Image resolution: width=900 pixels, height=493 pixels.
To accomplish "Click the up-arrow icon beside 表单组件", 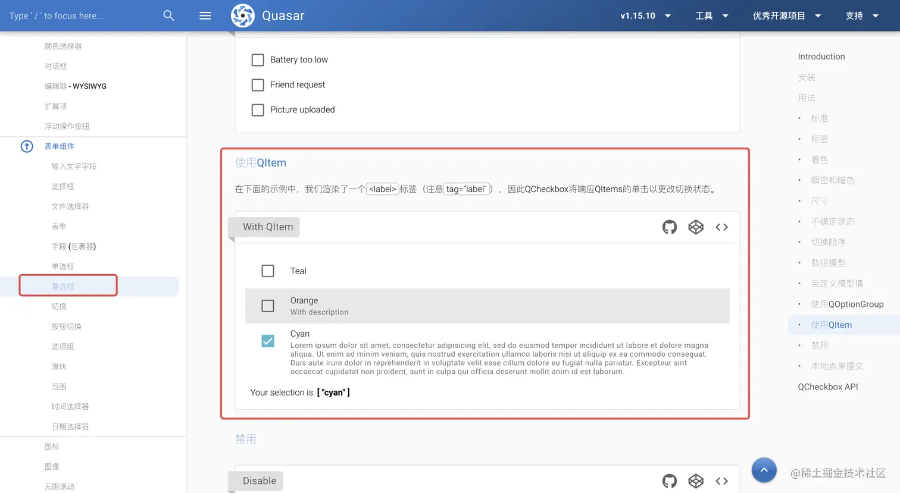I will pos(27,146).
